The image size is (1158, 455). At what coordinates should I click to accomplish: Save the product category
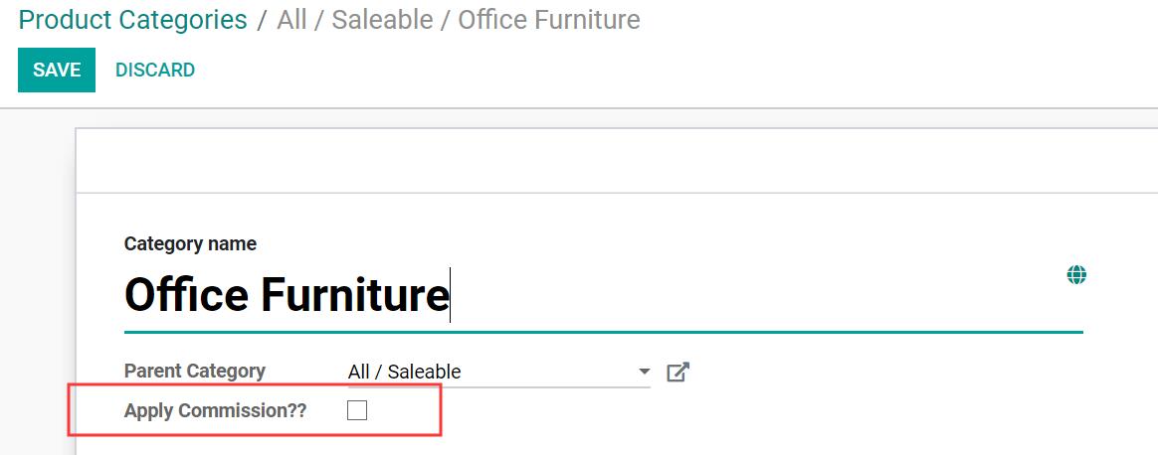(57, 71)
